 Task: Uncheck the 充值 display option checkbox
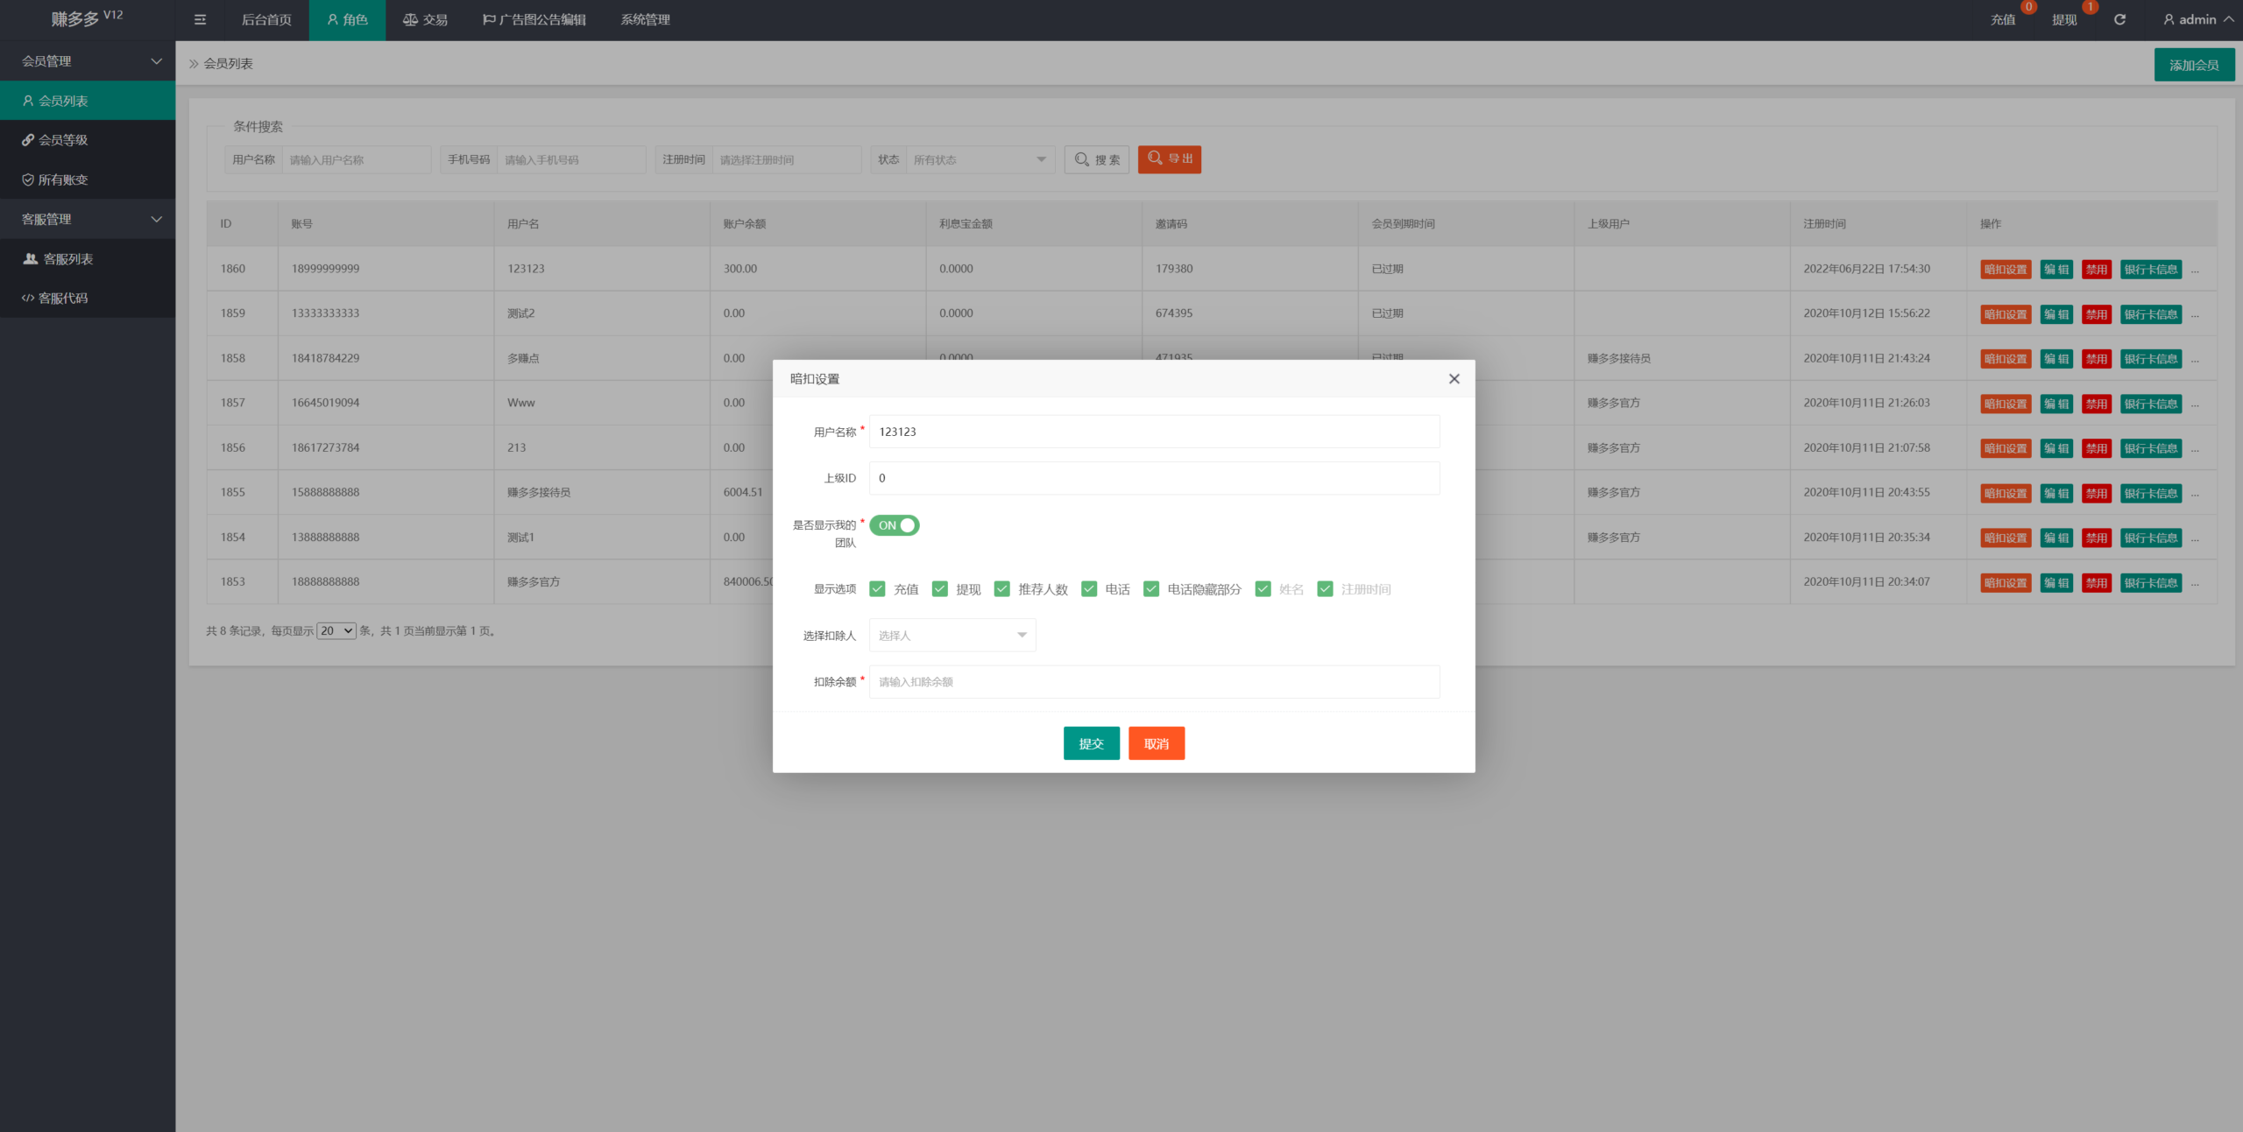point(877,589)
